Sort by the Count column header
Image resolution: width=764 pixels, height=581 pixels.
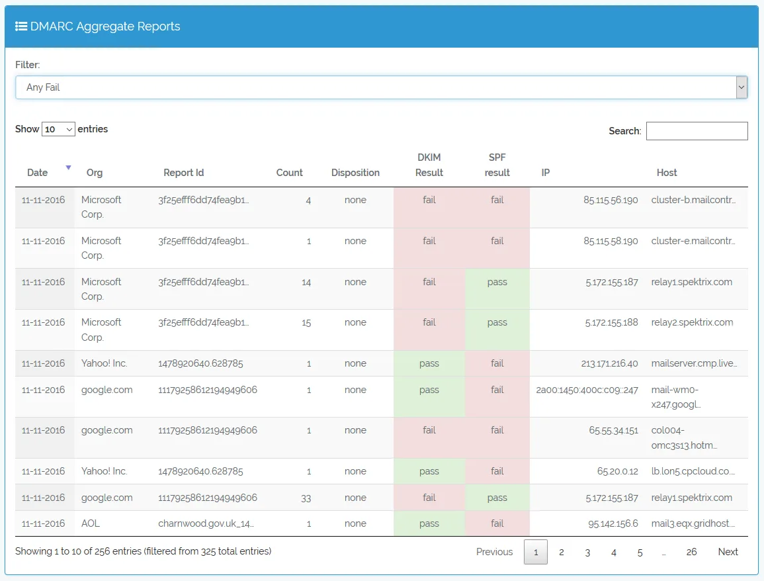tap(290, 173)
